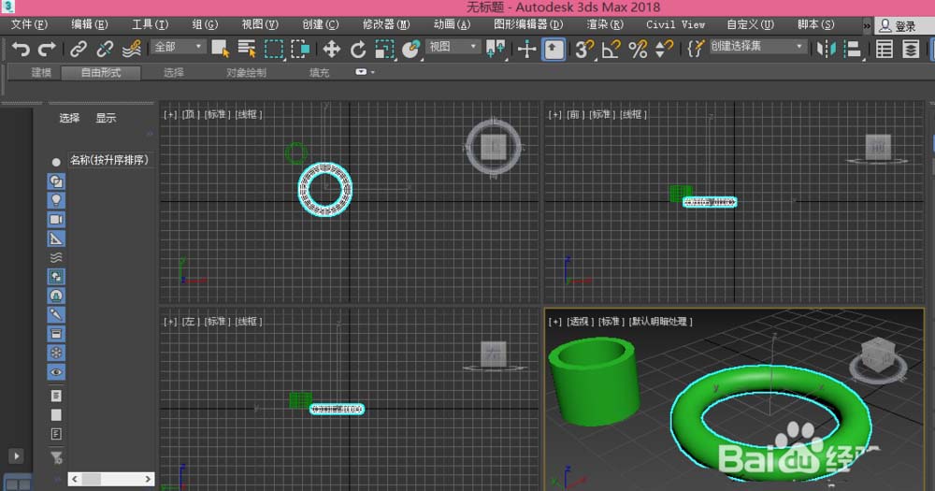Toggle the cameras display filter in scene explorer
Image resolution: width=935 pixels, height=491 pixels.
pyautogui.click(x=56, y=219)
